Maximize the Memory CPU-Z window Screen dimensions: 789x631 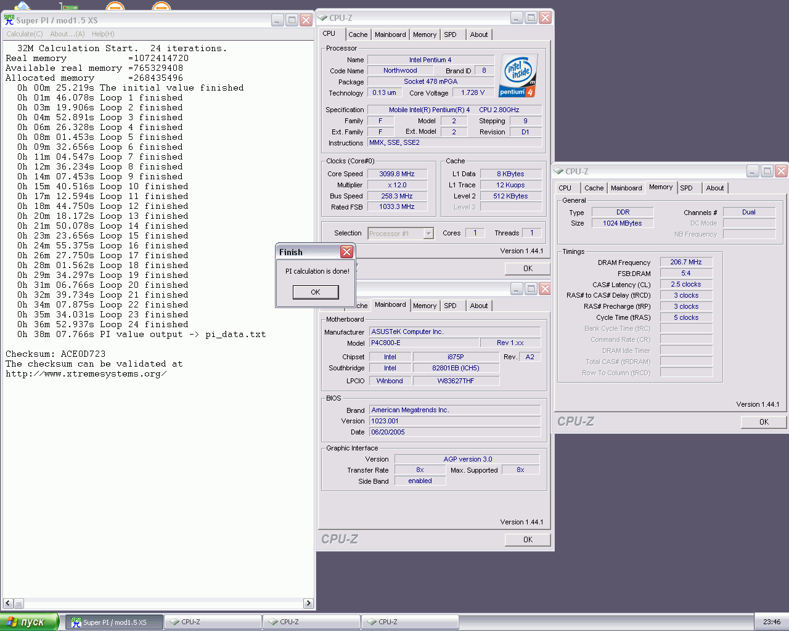(x=767, y=171)
